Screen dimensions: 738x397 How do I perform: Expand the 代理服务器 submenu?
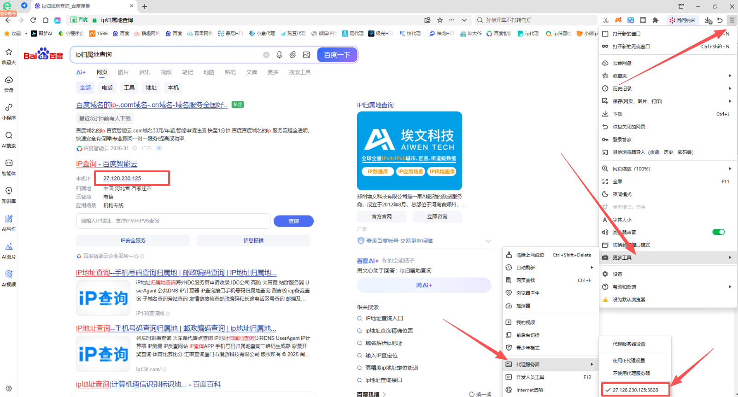[550, 364]
